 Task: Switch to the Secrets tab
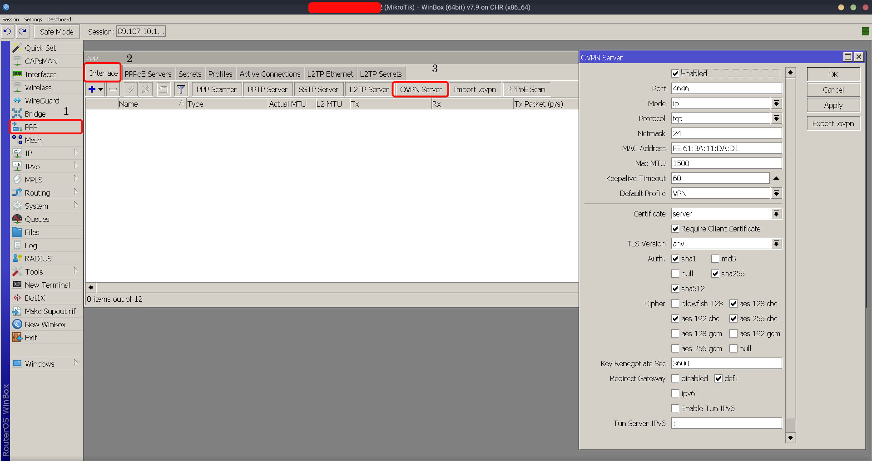(190, 74)
